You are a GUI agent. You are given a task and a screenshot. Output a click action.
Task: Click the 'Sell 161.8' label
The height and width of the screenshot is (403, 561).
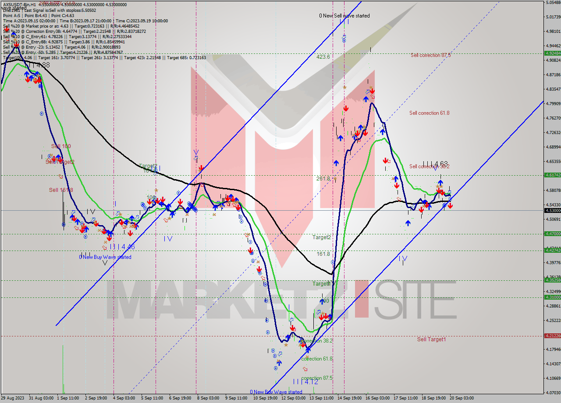click(61, 190)
